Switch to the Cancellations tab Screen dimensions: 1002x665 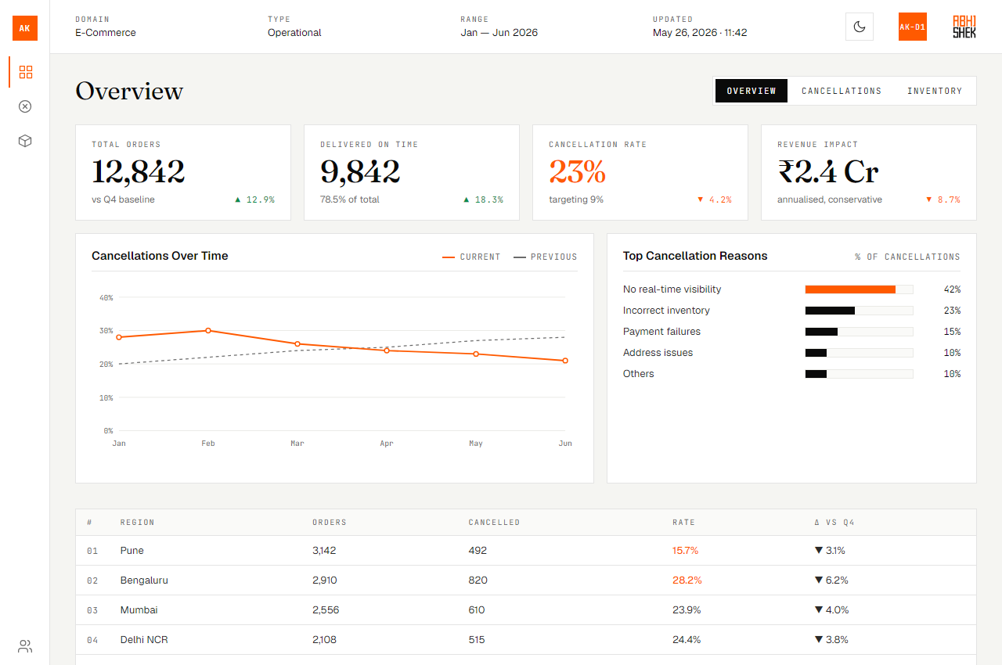(x=842, y=91)
